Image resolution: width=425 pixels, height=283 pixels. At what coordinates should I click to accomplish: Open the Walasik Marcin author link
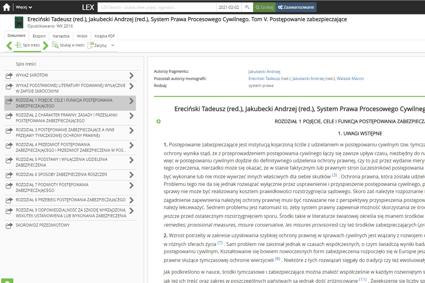pyautogui.click(x=350, y=78)
